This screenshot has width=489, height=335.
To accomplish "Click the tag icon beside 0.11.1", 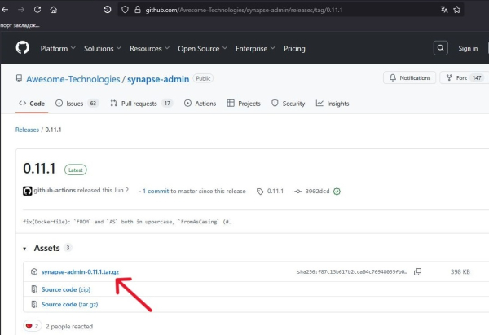I will click(x=260, y=192).
